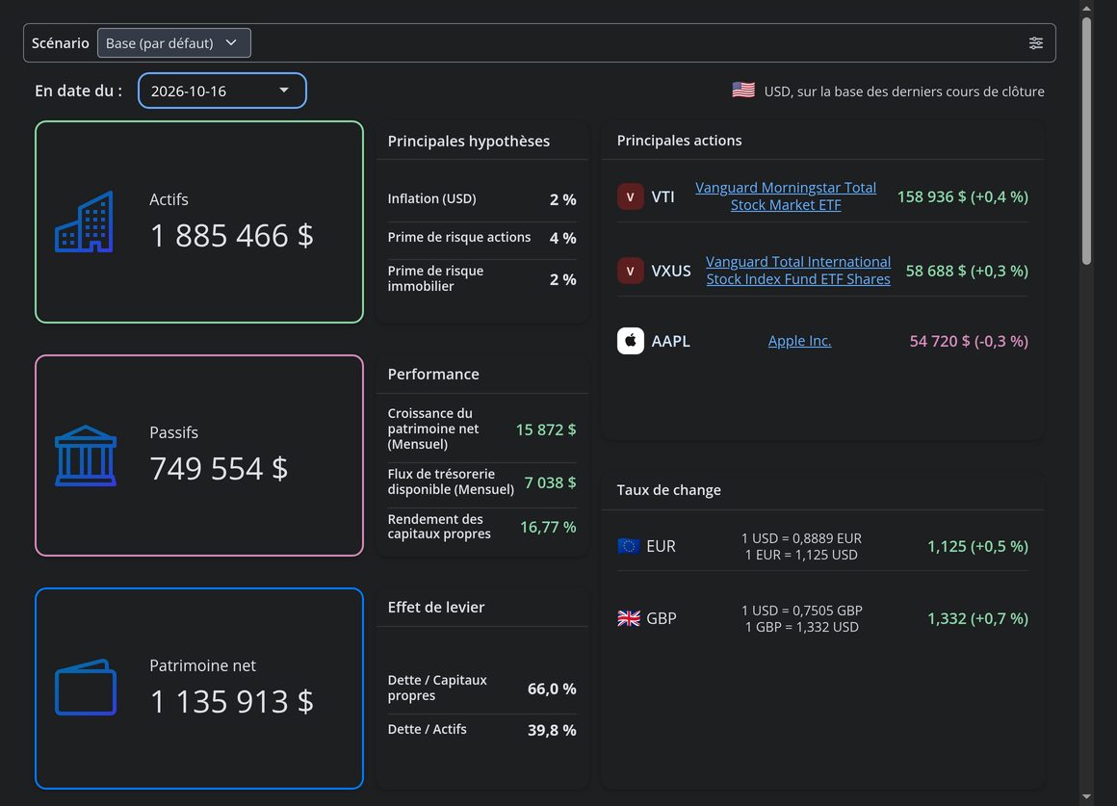Select the Patrimoine net value 1 135 913 $
1117x806 pixels.
[231, 702]
